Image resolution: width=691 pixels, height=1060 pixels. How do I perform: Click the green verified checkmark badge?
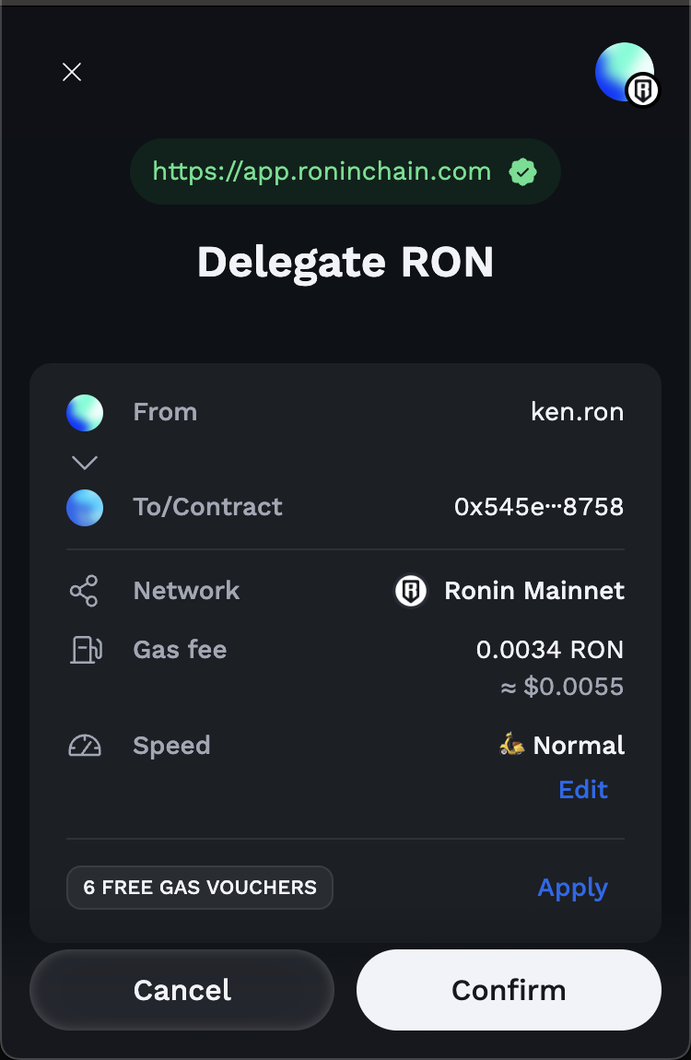click(x=522, y=172)
